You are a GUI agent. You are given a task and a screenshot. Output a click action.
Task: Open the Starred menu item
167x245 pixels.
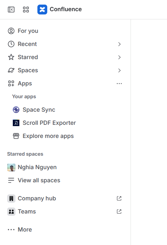pyautogui.click(x=65, y=57)
